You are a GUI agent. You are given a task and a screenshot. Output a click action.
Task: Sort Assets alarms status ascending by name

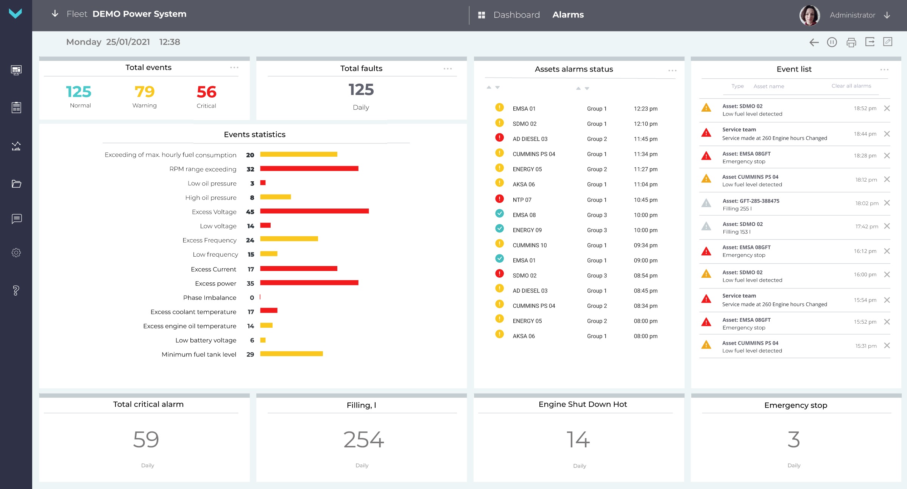(x=489, y=88)
